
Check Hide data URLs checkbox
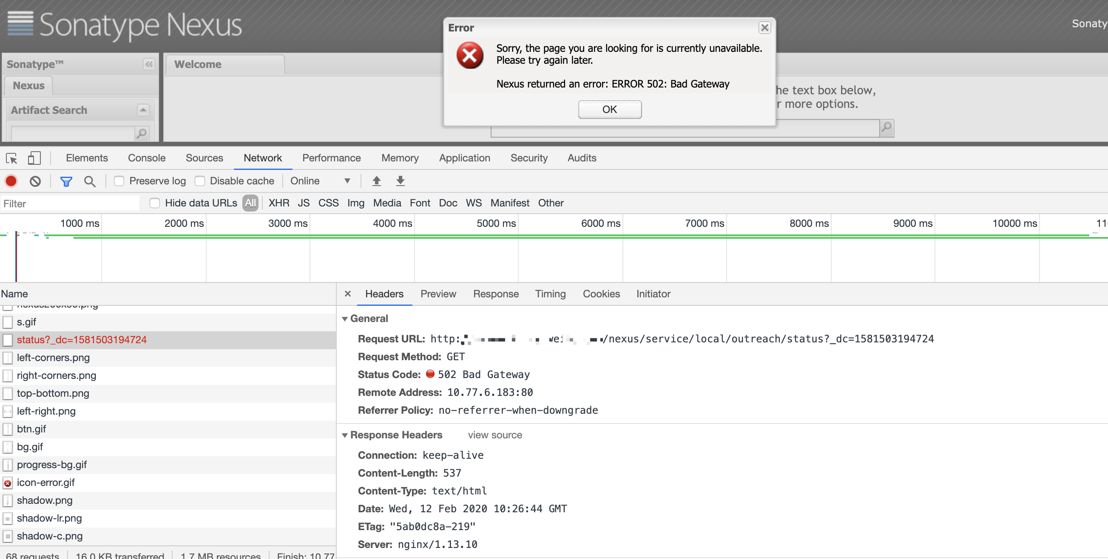coord(154,203)
